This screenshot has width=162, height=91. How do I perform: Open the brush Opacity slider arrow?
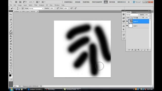[55, 8]
